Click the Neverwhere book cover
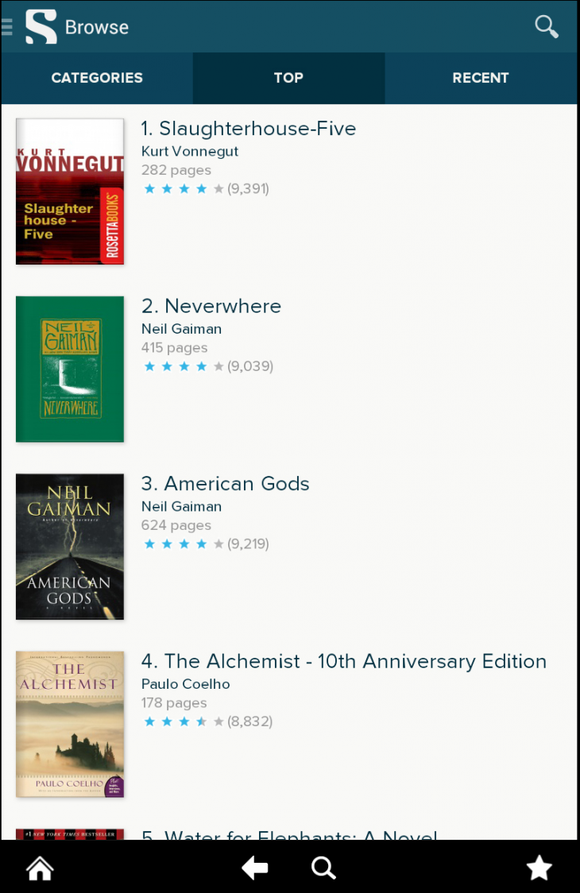The image size is (580, 893). pos(69,369)
